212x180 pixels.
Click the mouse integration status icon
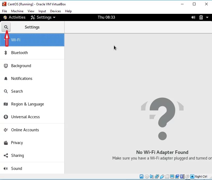pos(187,176)
